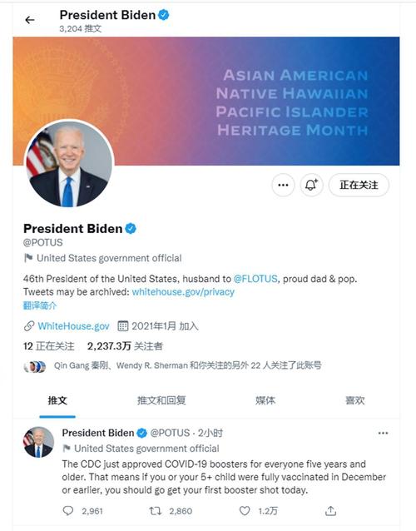Toggle the 正在关注 following button
This screenshot has height=531, width=416.
359,185
